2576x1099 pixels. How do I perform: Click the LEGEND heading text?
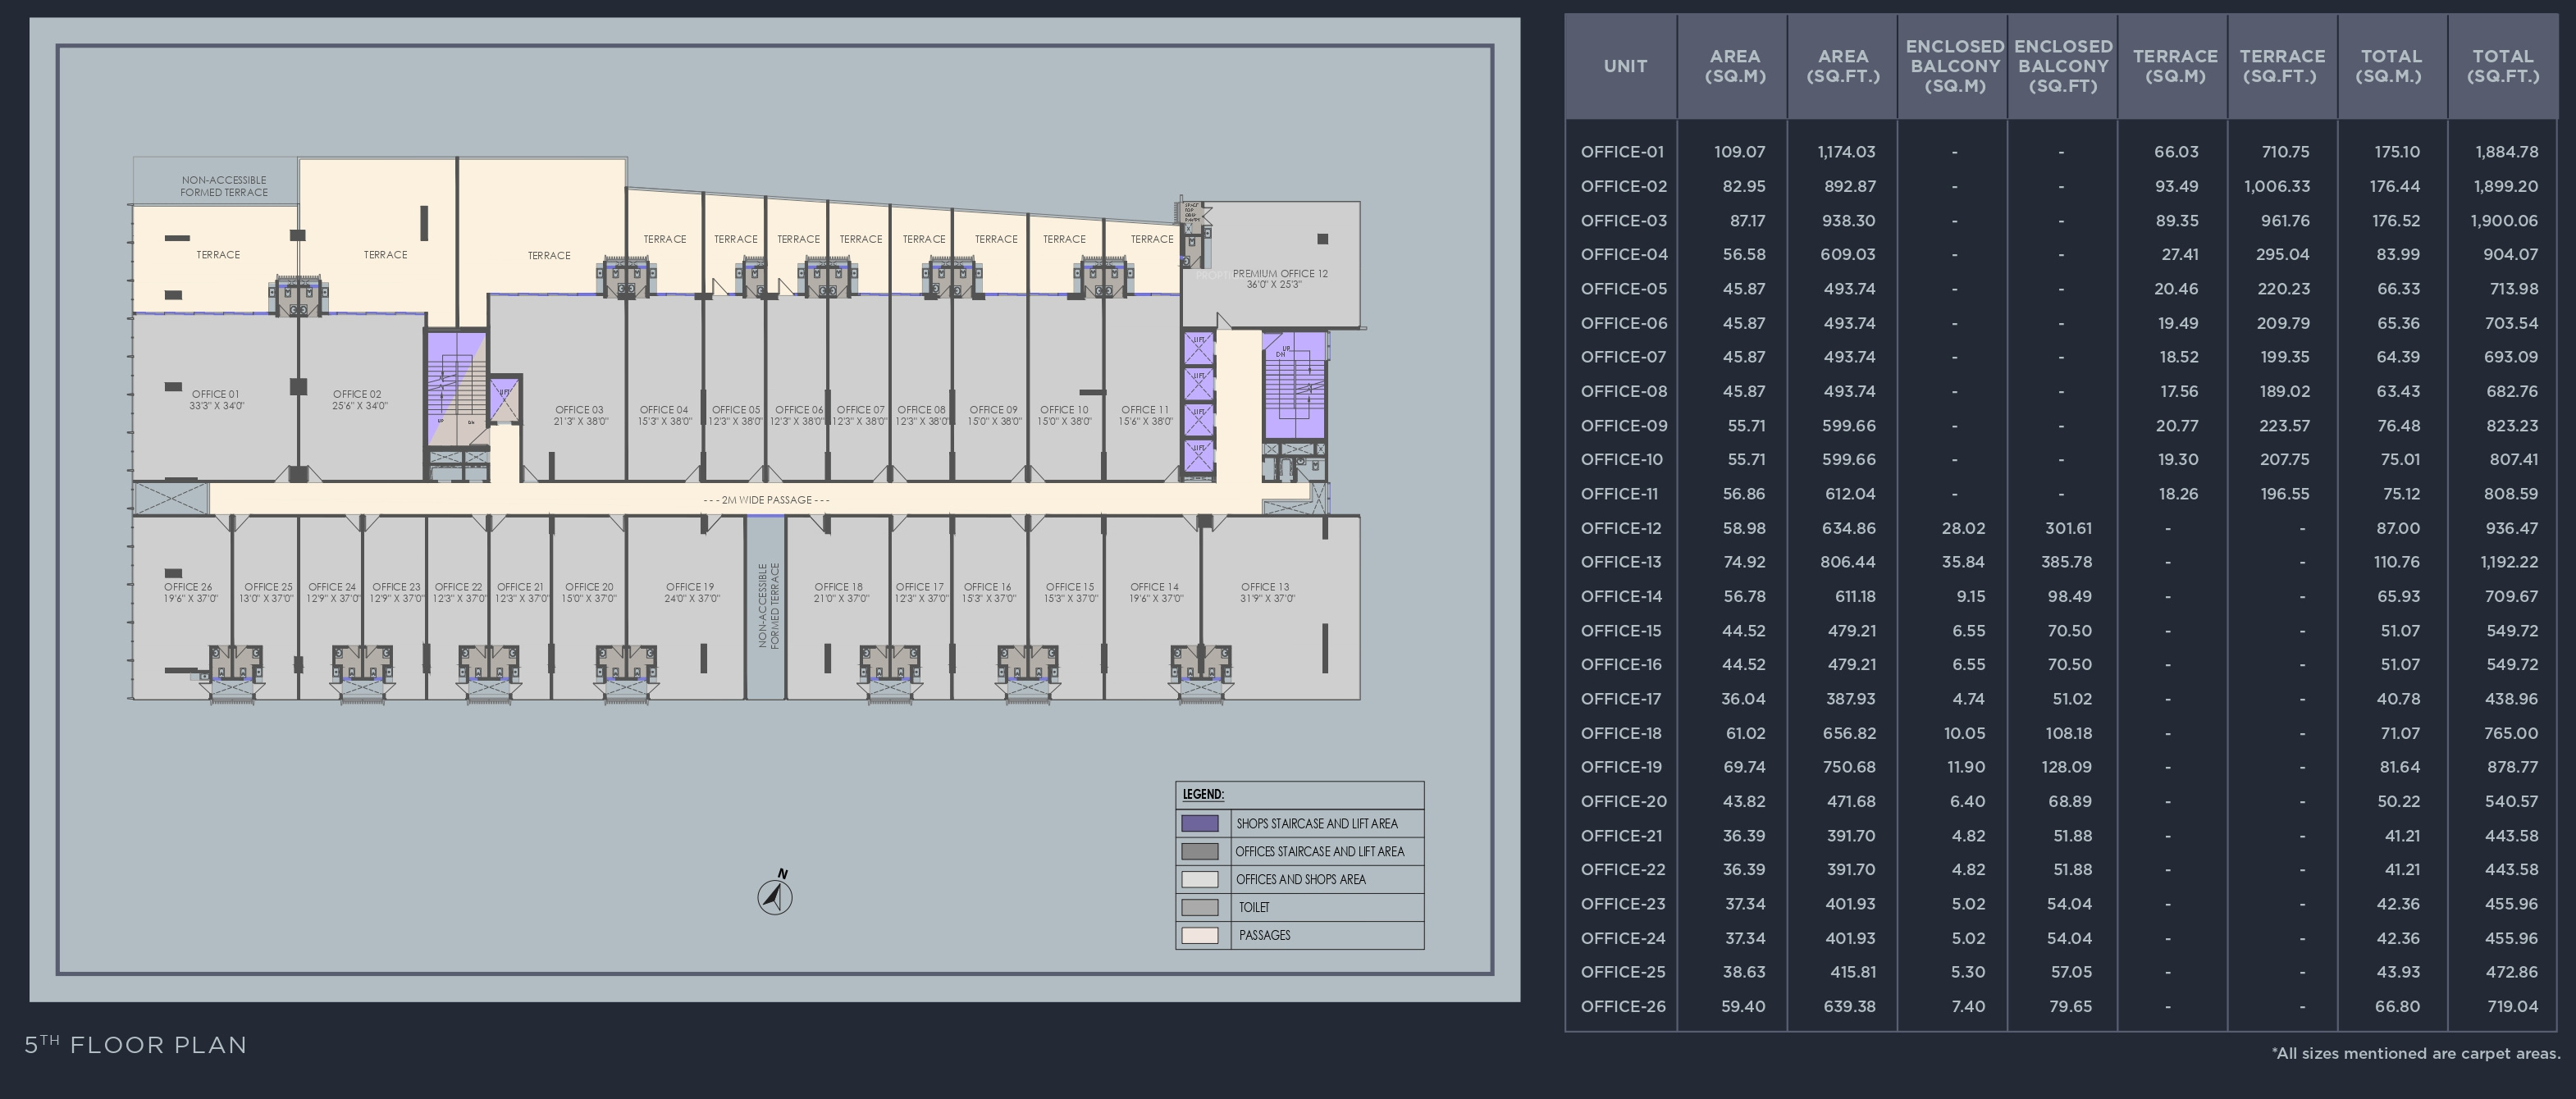point(1203,794)
